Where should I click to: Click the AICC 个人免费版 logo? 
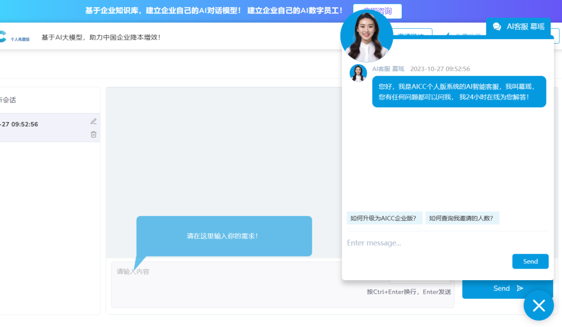pyautogui.click(x=15, y=37)
